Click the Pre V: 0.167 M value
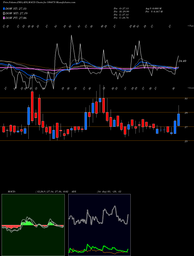The height and width of the screenshot is (256, 194). [x=154, y=11]
